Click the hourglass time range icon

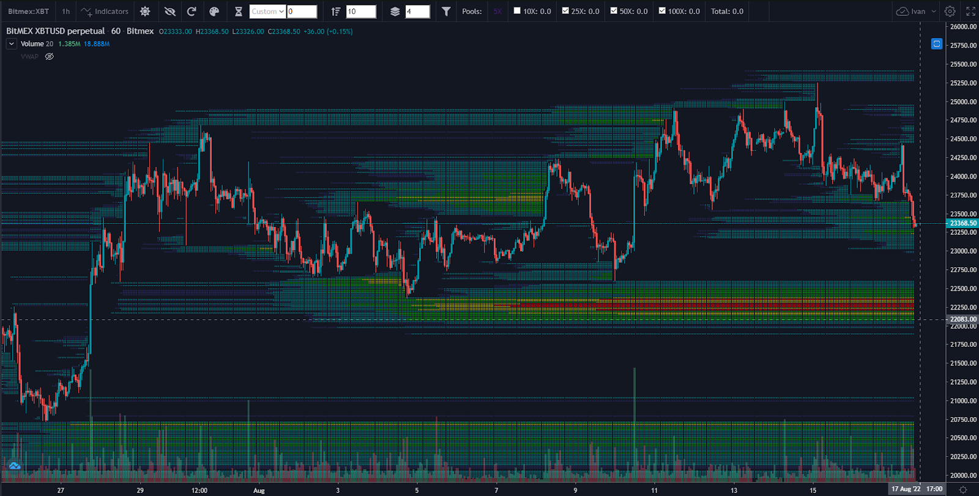coord(239,12)
